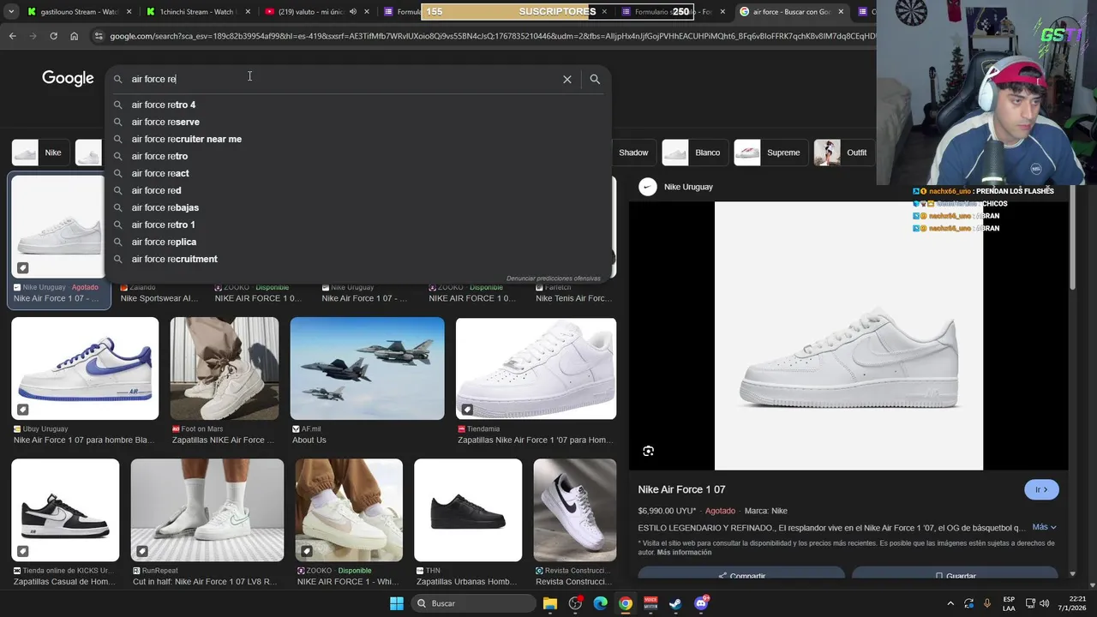Click the microphone icon in system tray

click(x=987, y=603)
